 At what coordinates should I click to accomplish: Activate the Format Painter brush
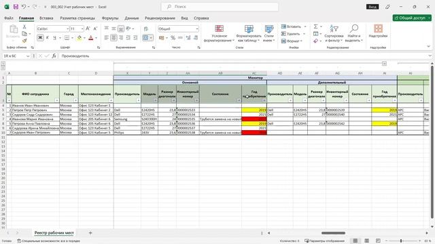[x=24, y=41]
